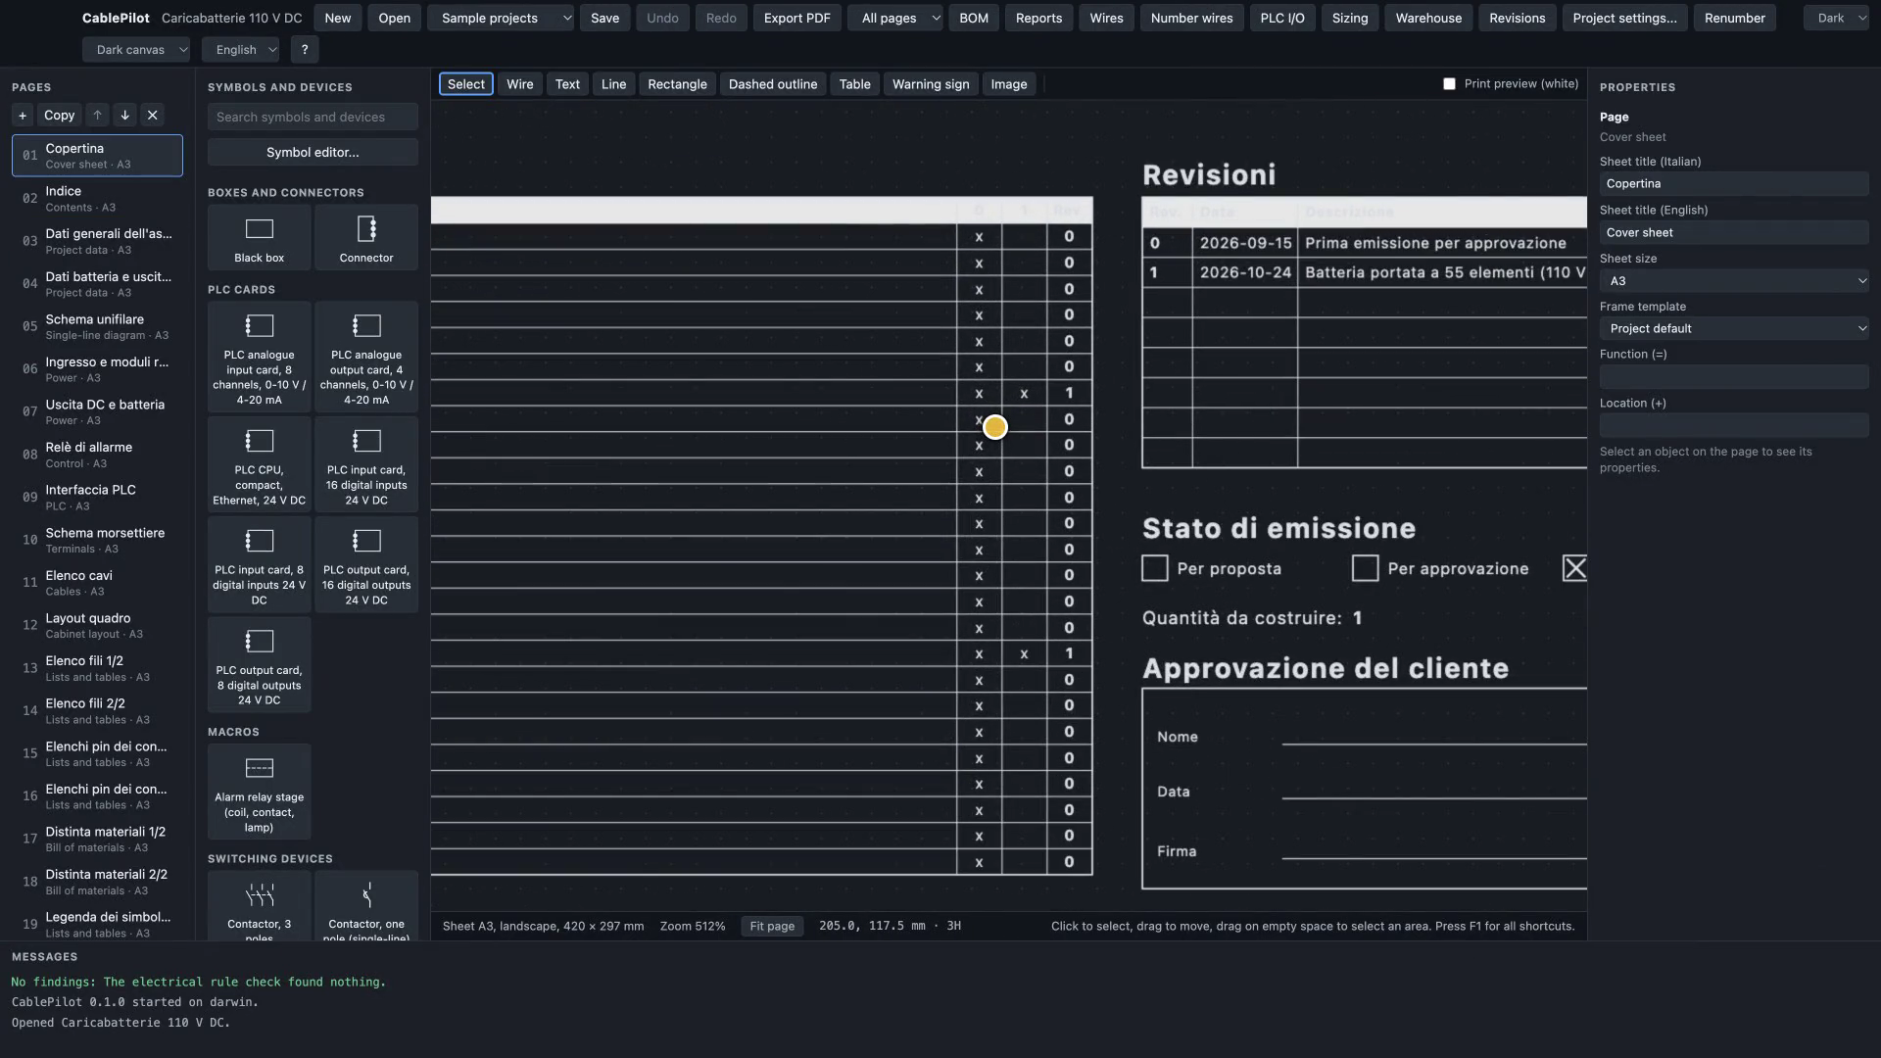Choose the Contactor 3 poles symbol
The image size is (1881, 1058).
(x=260, y=906)
